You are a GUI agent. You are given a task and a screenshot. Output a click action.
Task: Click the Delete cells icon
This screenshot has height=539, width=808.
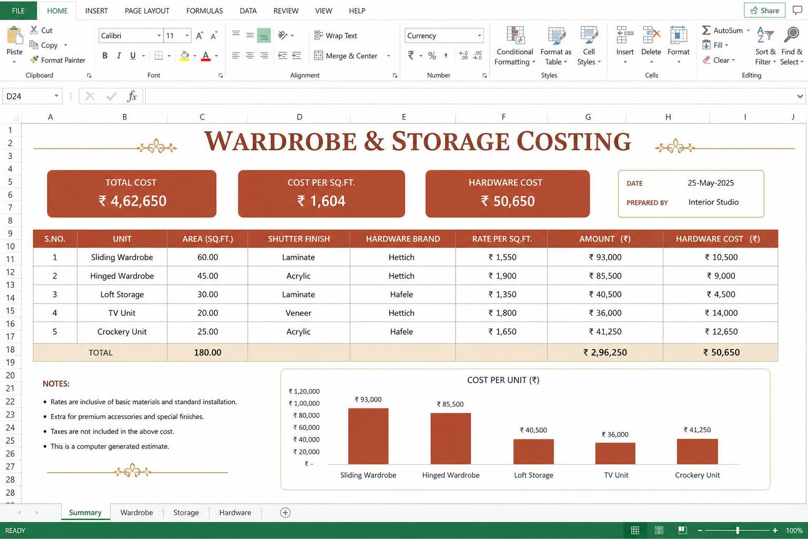point(651,36)
